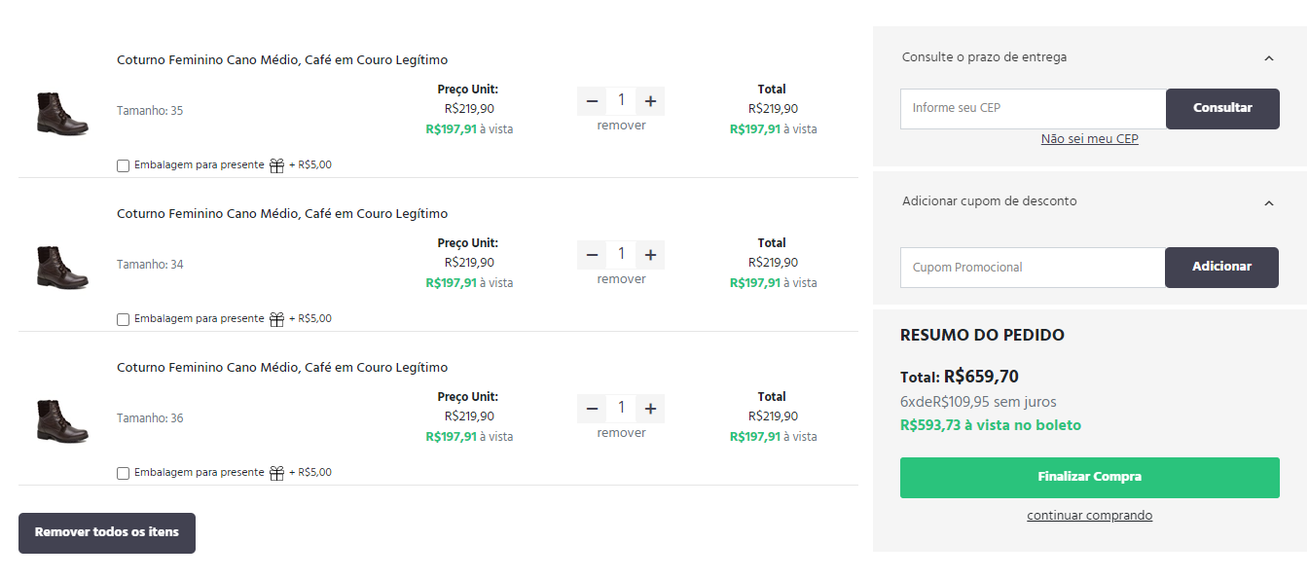Increase quantity of size 36 boot

pos(650,409)
